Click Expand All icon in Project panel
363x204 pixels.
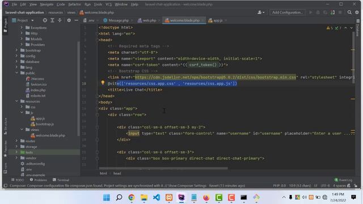coord(52,20)
